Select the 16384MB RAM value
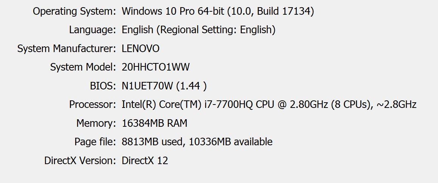The image size is (438, 183). coord(155,123)
